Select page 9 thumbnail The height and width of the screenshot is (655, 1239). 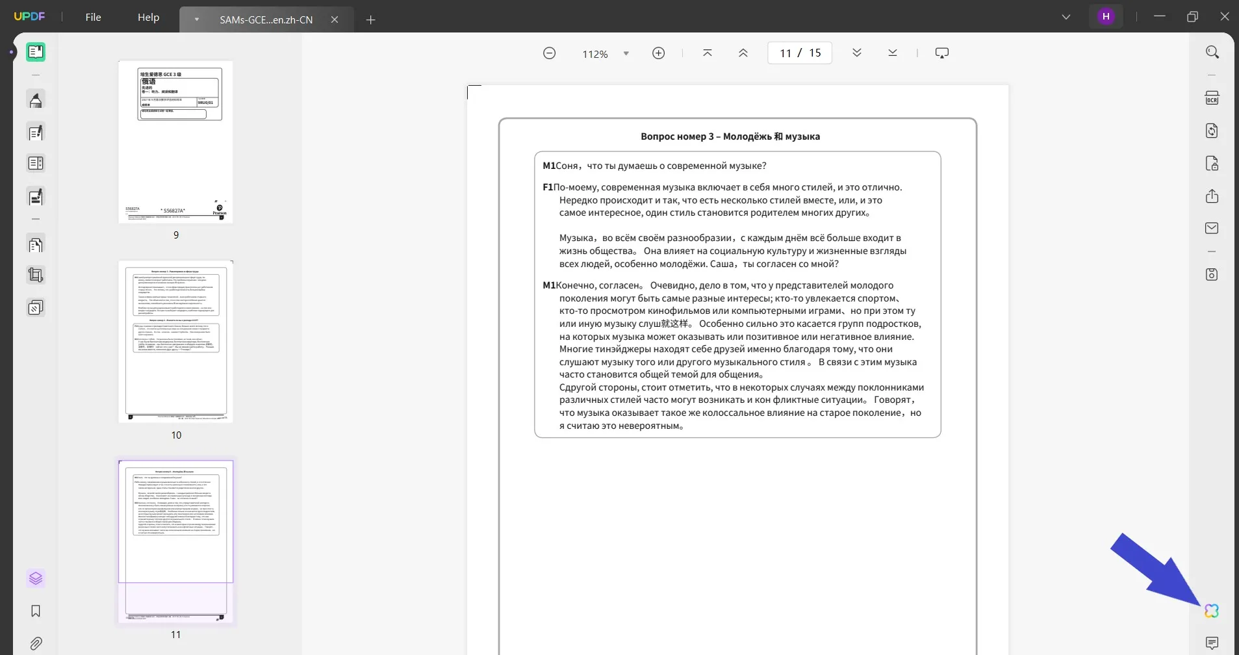175,142
